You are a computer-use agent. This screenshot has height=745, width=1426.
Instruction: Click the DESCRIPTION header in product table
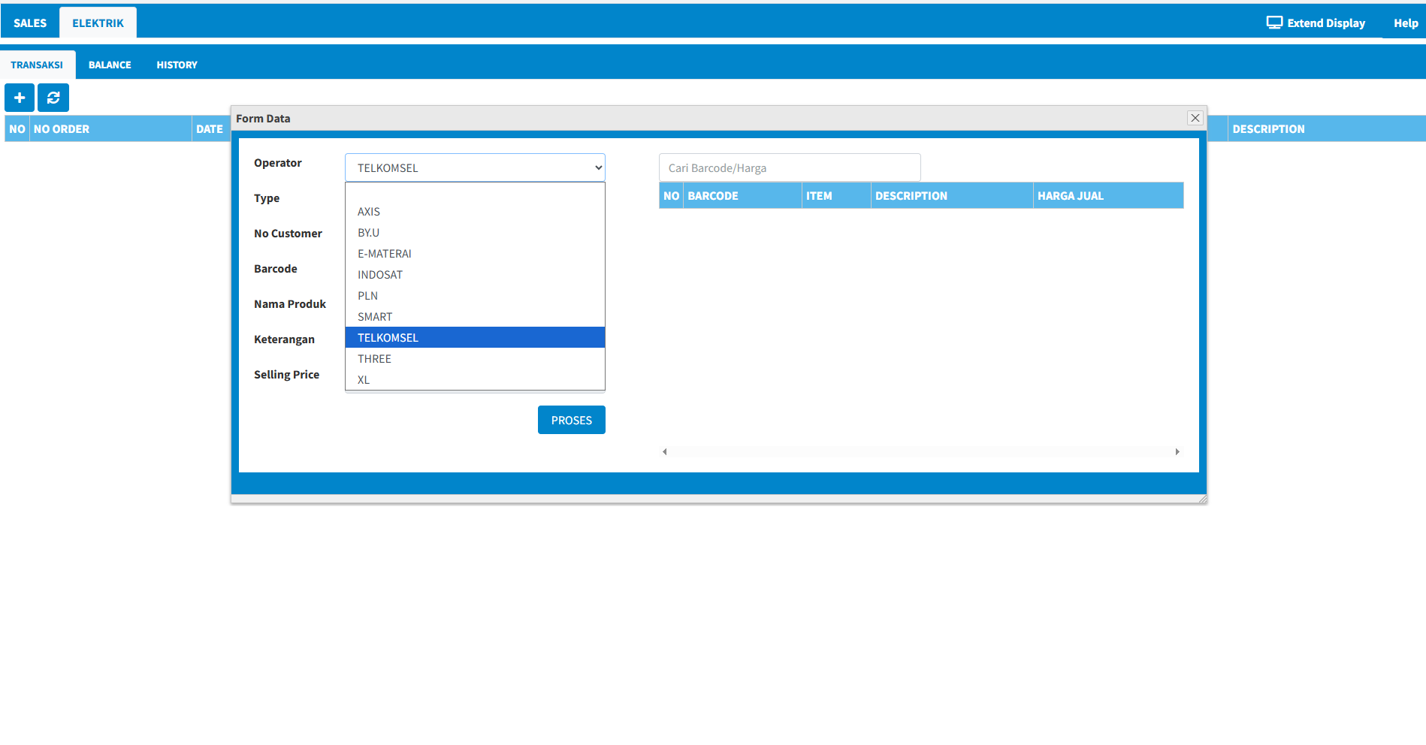click(952, 195)
